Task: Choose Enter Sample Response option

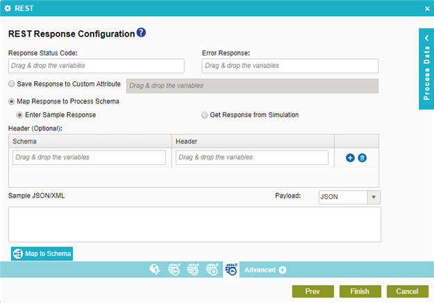Action: click(x=19, y=115)
